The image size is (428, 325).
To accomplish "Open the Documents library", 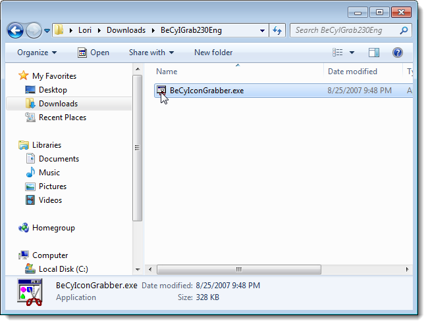I will click(x=59, y=159).
